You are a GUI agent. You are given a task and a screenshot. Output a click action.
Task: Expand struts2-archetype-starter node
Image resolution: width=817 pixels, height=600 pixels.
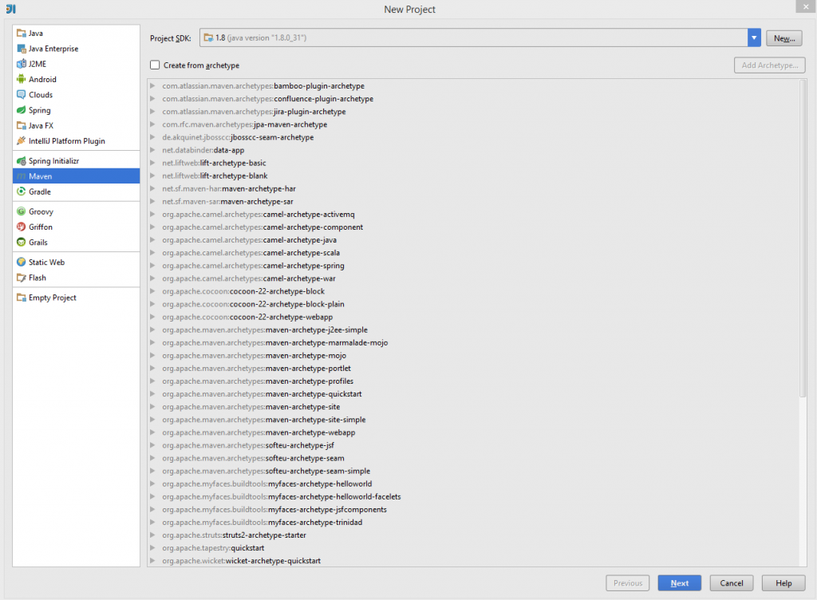152,535
